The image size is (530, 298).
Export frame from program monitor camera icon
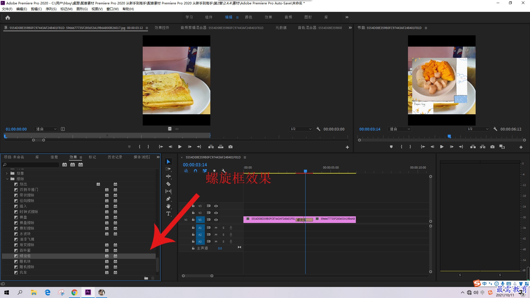492,147
